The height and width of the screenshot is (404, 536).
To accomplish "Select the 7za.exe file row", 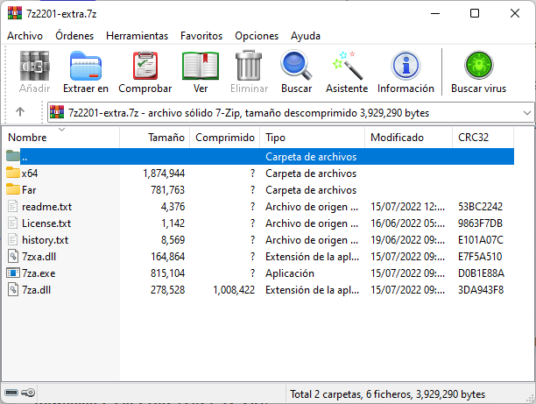I will click(260, 273).
